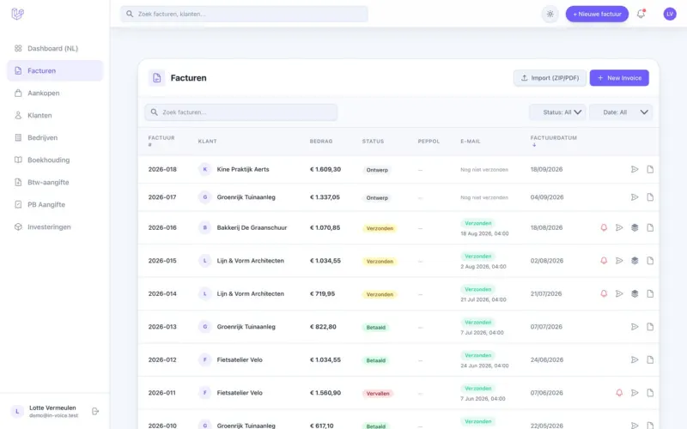Sort by the Factuurdatum column header
Viewport: 687px width, 429px height.
[x=553, y=141]
